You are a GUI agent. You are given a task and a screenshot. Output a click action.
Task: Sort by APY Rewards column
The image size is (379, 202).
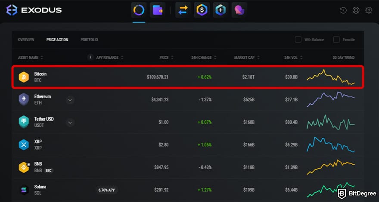pos(110,57)
